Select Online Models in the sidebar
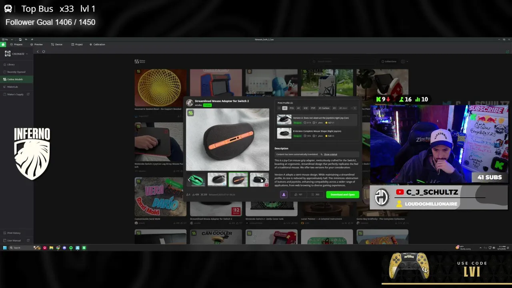Image resolution: width=512 pixels, height=288 pixels. 16,79
